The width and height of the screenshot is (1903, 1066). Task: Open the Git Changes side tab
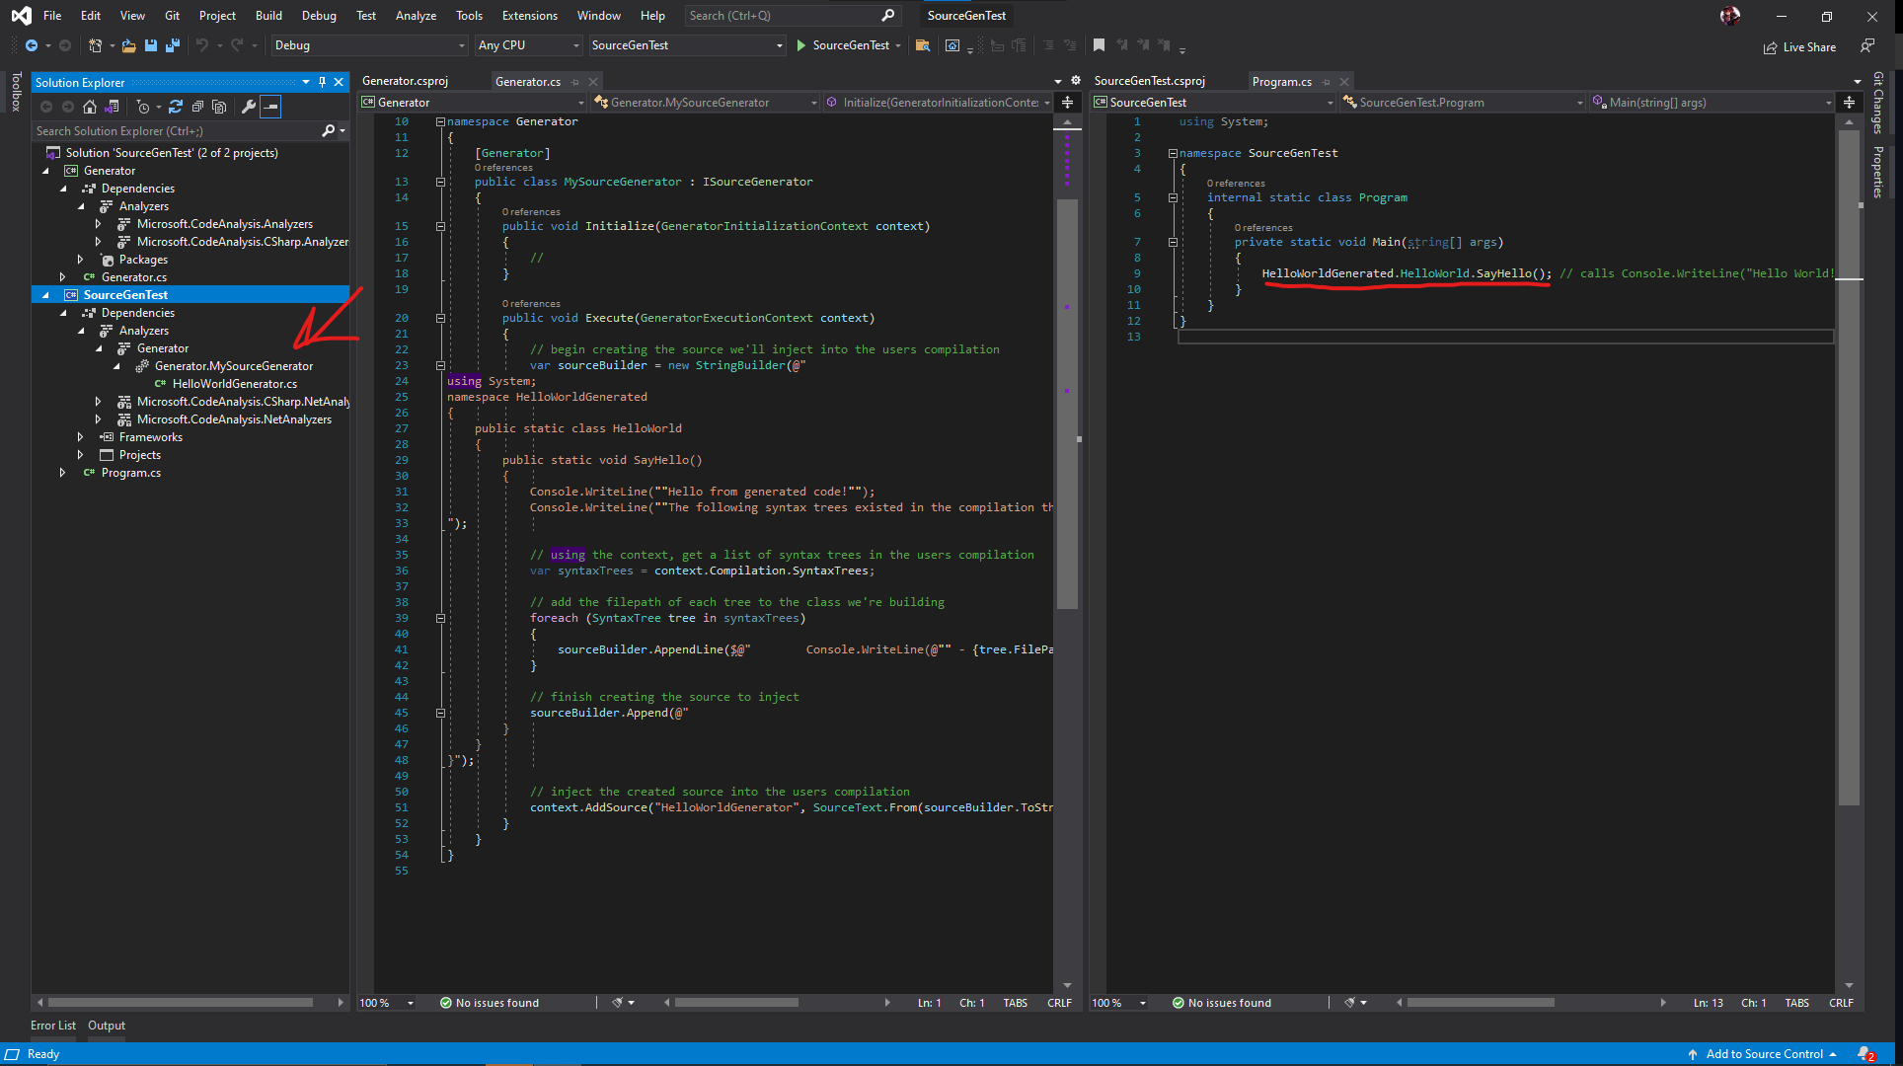1878,102
